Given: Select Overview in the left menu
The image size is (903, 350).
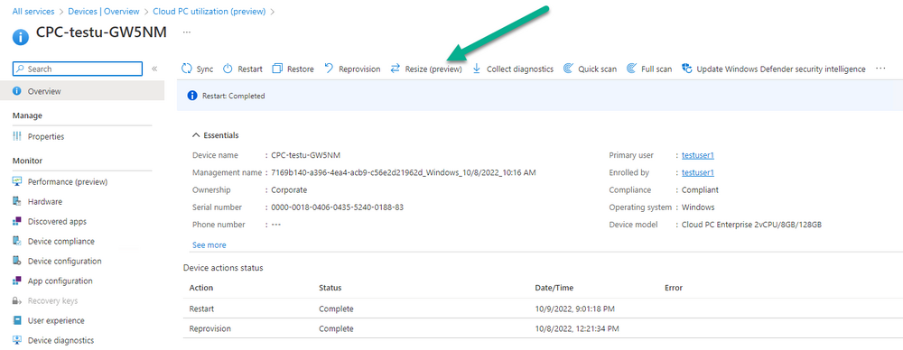Looking at the screenshot, I should pyautogui.click(x=82, y=91).
